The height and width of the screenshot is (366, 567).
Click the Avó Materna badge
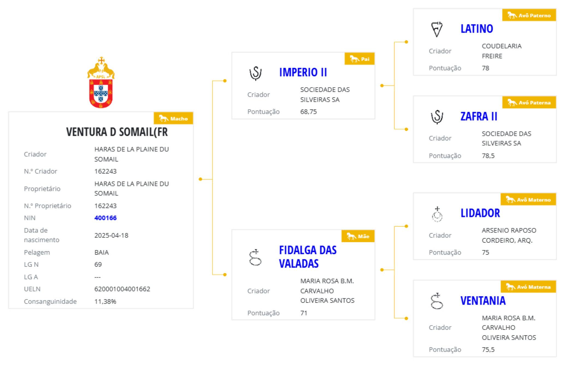tap(528, 287)
